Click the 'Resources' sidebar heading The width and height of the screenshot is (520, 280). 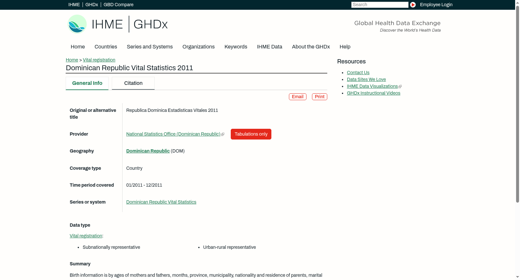(351, 61)
